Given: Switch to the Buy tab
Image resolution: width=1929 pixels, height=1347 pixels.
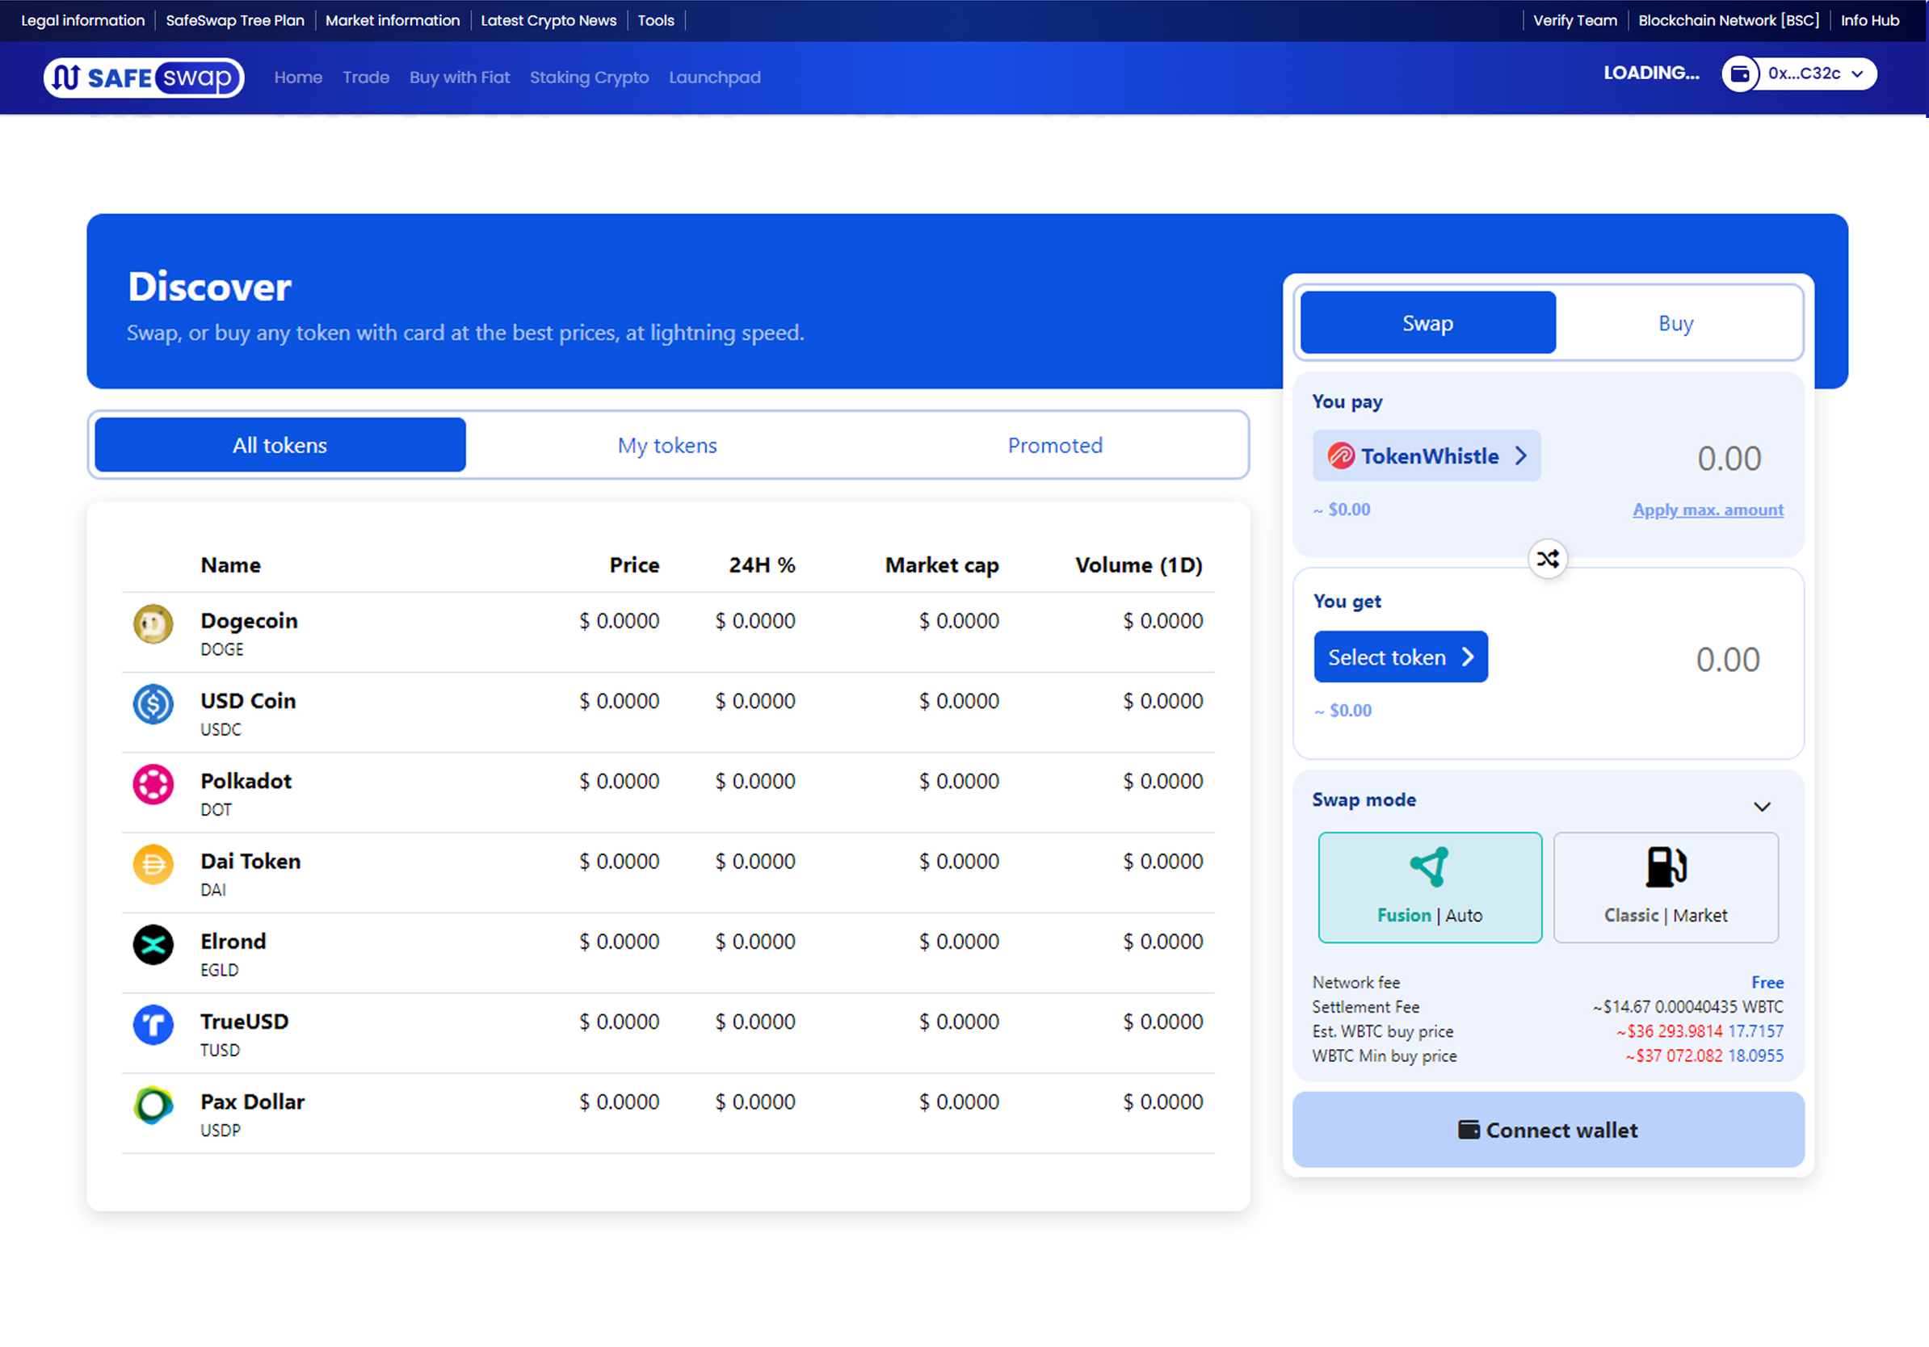Looking at the screenshot, I should (1675, 323).
